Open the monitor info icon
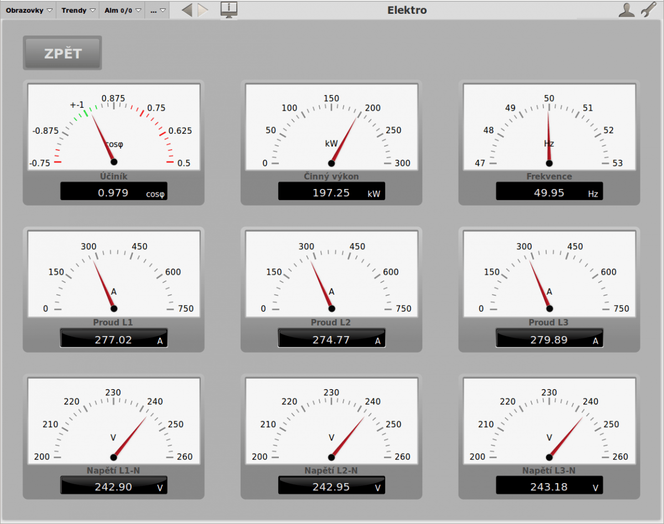Screen dimensions: 664x524 (x=229, y=9)
